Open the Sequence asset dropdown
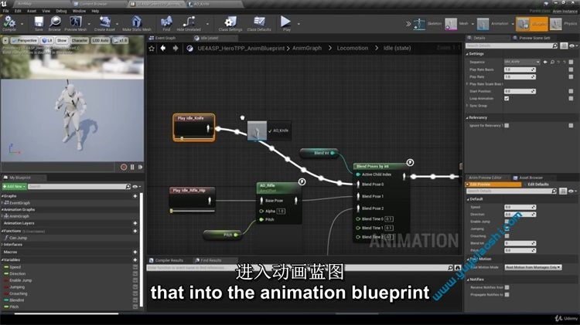The image size is (580, 325). coord(522,62)
